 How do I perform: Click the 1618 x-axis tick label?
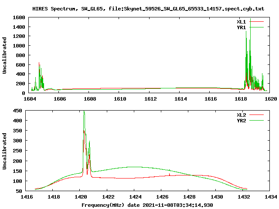[241, 99]
